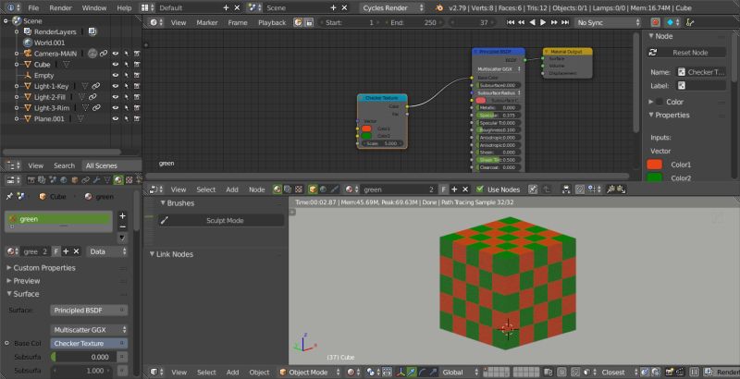Open timeline Playback menu
The height and width of the screenshot is (379, 740).
tap(272, 22)
